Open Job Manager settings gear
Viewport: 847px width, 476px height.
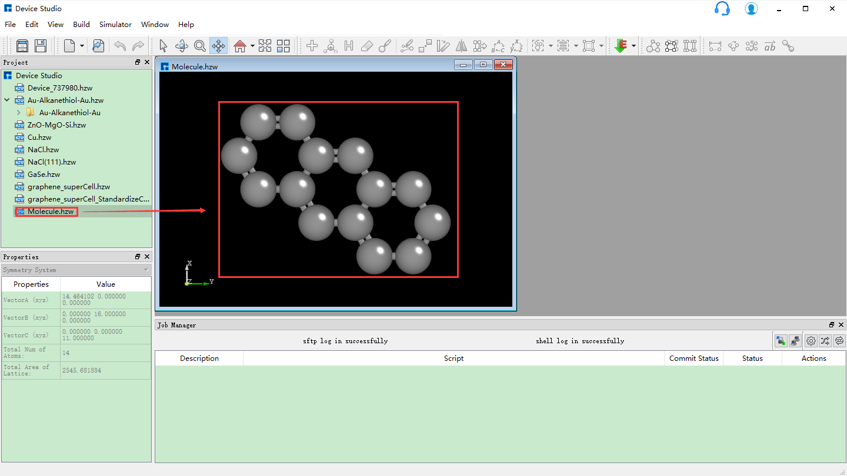[x=811, y=341]
